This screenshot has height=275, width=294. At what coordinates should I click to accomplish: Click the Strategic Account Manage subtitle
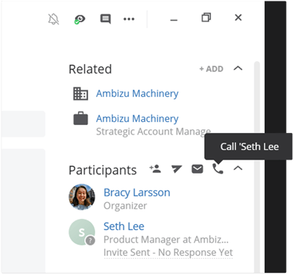click(x=154, y=132)
